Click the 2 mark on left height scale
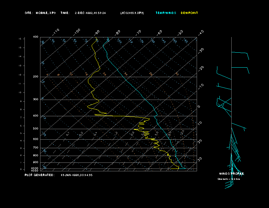The width and height of the screenshot is (269, 208). (21, 155)
